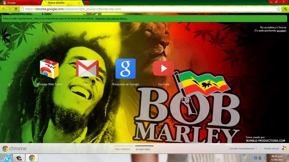Image resolution: width=289 pixels, height=162 pixels.
Task: Open the Chrome Web Store app icon
Action: [x=49, y=69]
